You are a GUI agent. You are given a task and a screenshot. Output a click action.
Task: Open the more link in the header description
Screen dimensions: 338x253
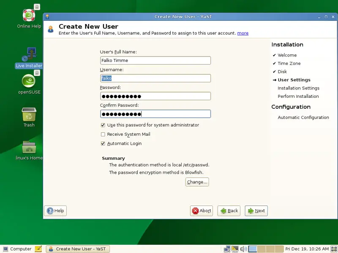click(x=243, y=33)
